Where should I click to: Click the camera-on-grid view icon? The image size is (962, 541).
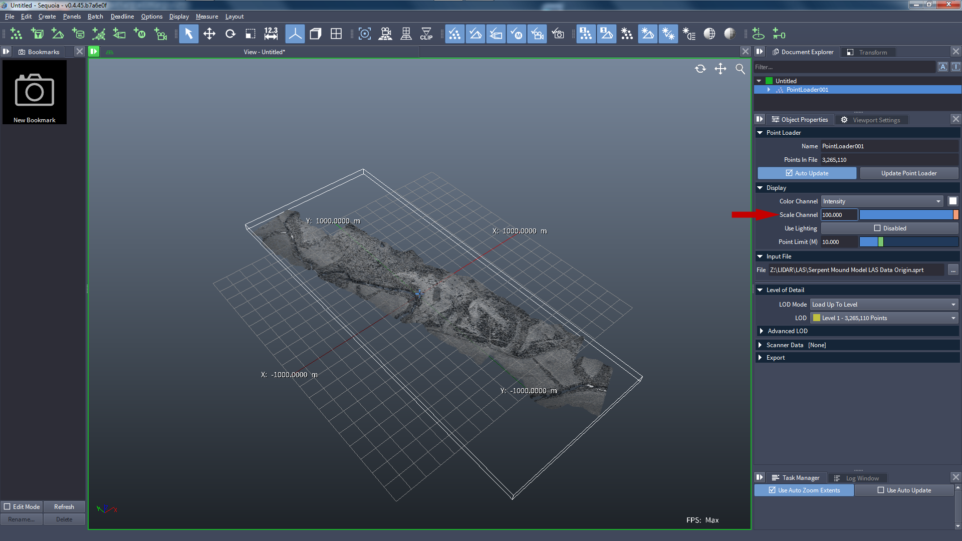click(x=385, y=34)
